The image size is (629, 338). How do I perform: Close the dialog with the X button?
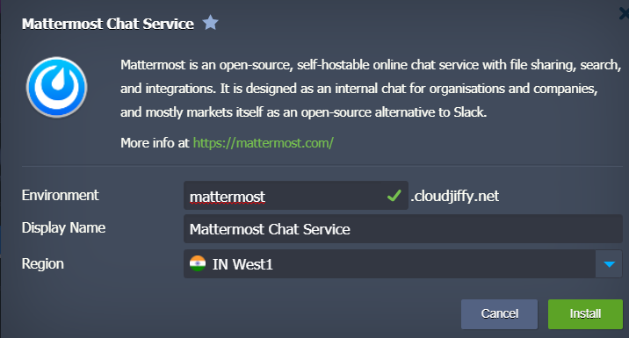click(x=625, y=14)
